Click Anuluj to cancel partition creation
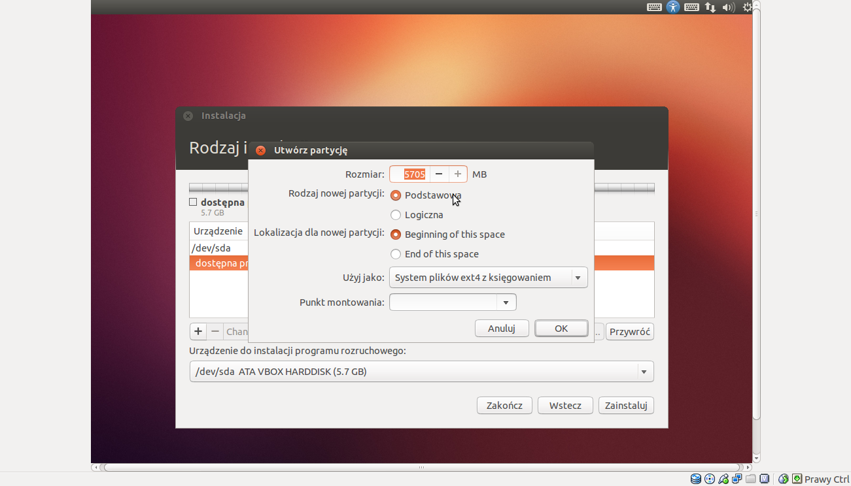Image resolution: width=851 pixels, height=486 pixels. (502, 329)
